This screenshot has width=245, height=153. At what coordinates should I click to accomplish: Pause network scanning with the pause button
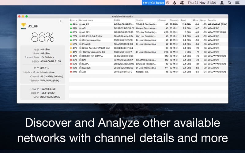pos(60,21)
